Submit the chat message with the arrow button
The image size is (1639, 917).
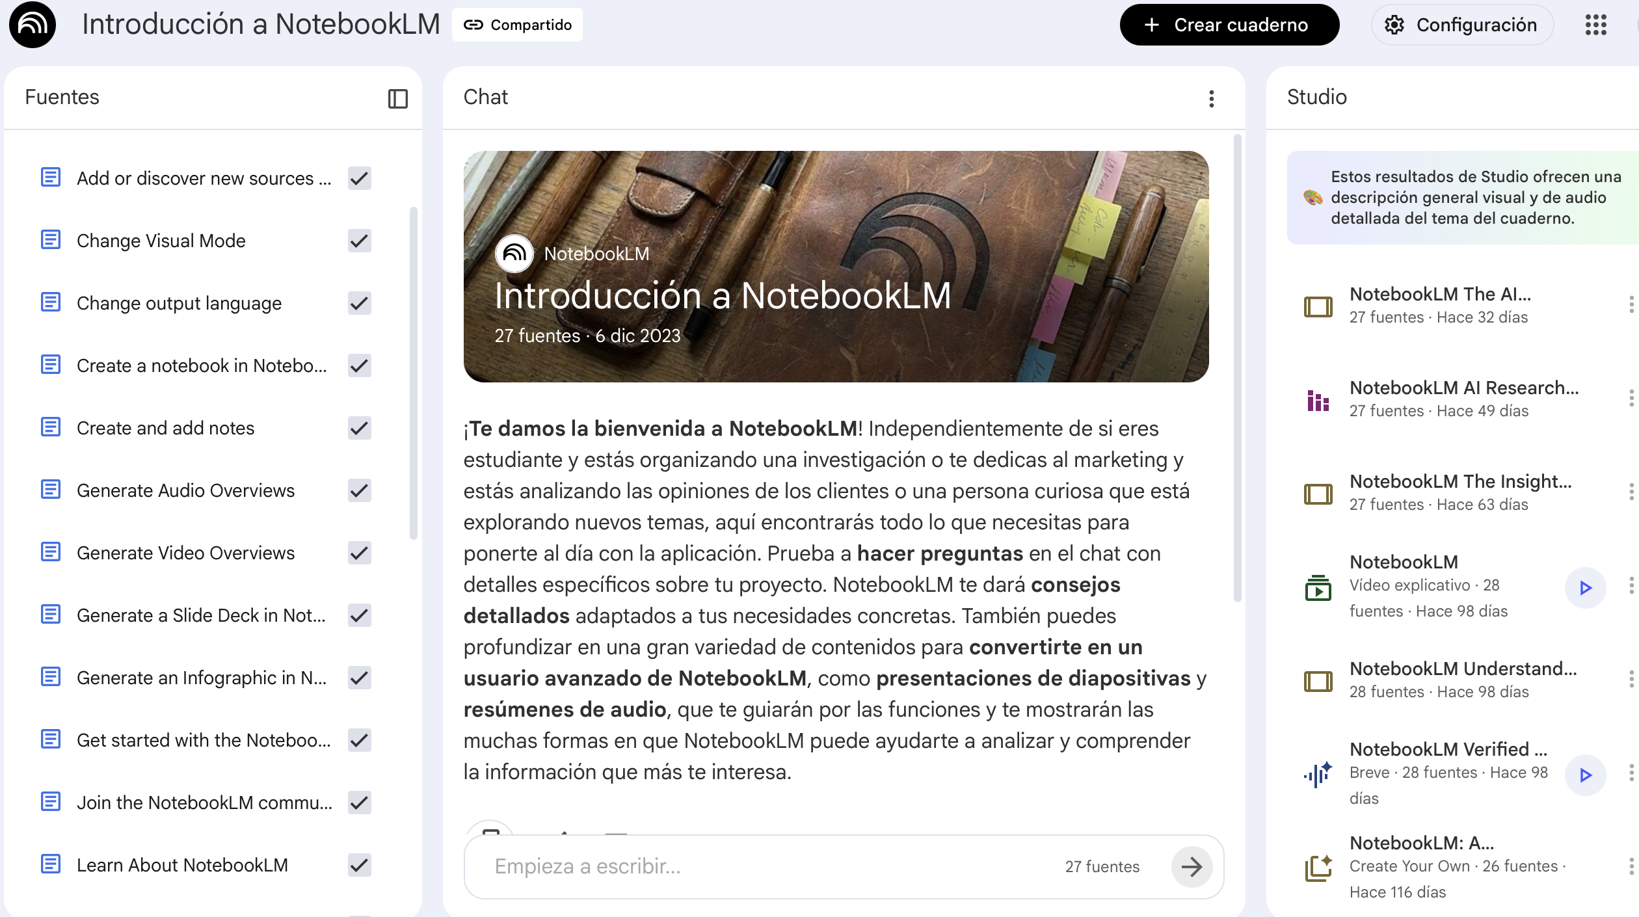[1192, 866]
